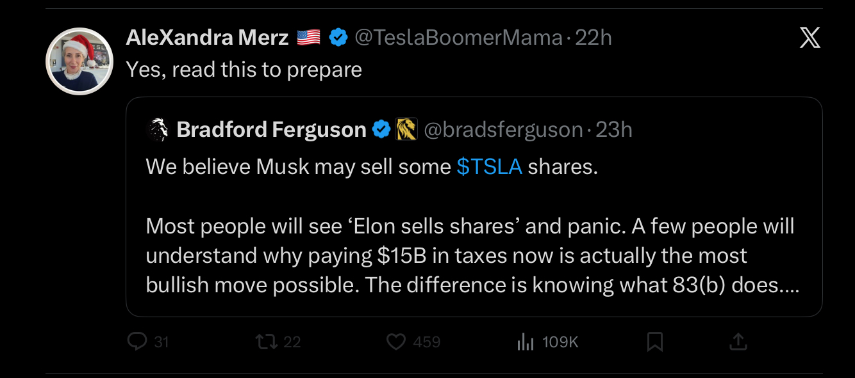Open @TeslaBoomerMama handle link

click(458, 38)
